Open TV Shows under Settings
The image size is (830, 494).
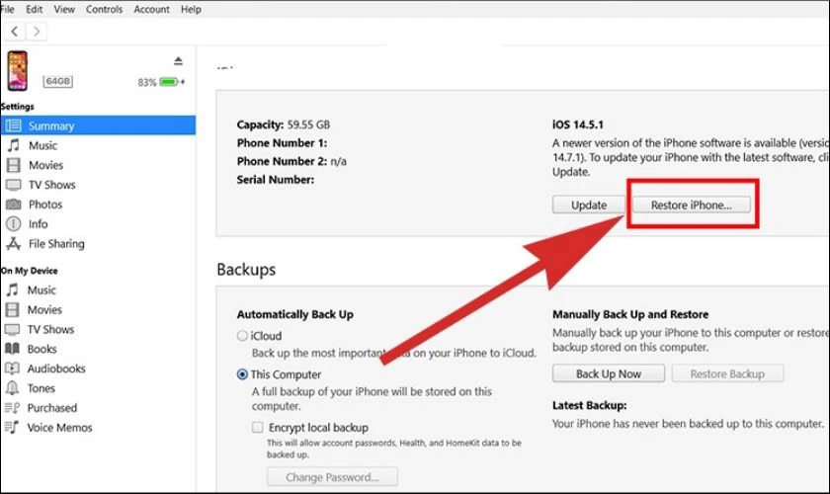pyautogui.click(x=51, y=185)
